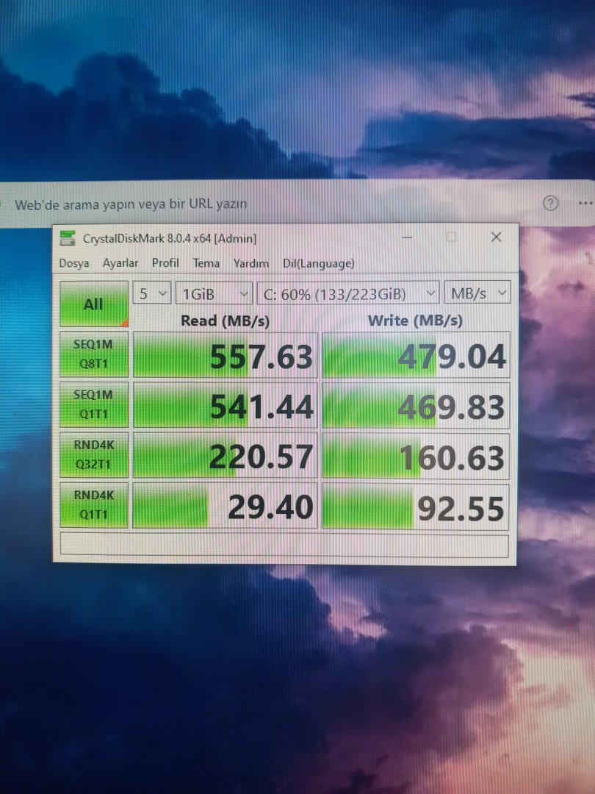Click the CrystalDiskMark 8.0.4 x64 title text
The image size is (595, 794).
(170, 238)
